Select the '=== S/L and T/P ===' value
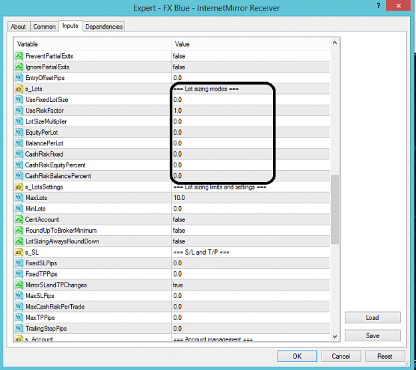The image size is (416, 370). (202, 252)
